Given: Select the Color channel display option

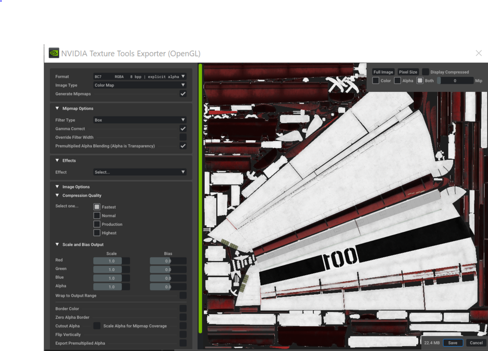Looking at the screenshot, I should 376,81.
